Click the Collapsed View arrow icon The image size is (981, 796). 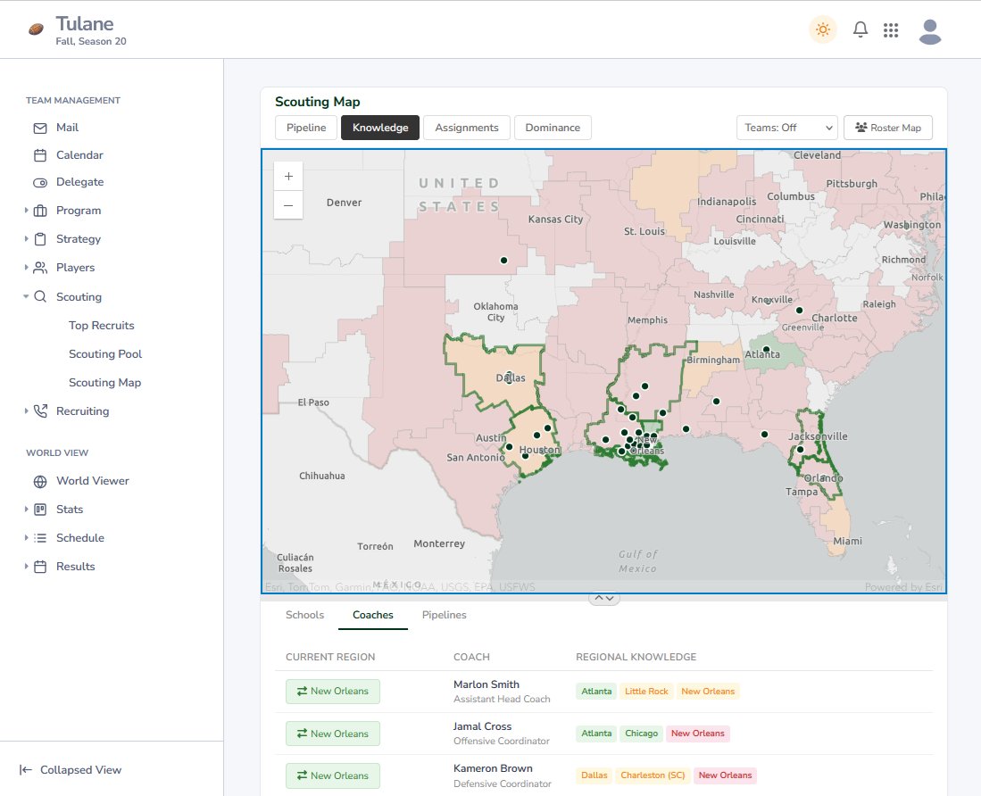click(26, 770)
